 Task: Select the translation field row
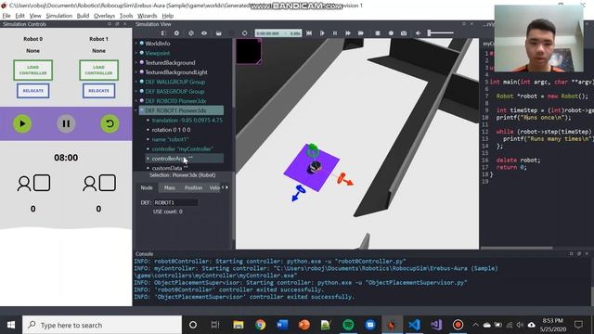pyautogui.click(x=185, y=120)
